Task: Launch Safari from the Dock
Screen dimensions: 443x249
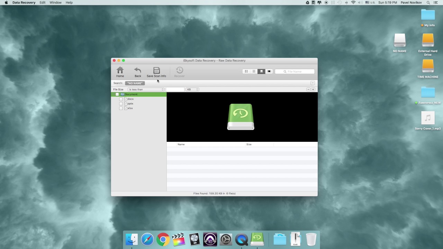Action: pos(147,239)
